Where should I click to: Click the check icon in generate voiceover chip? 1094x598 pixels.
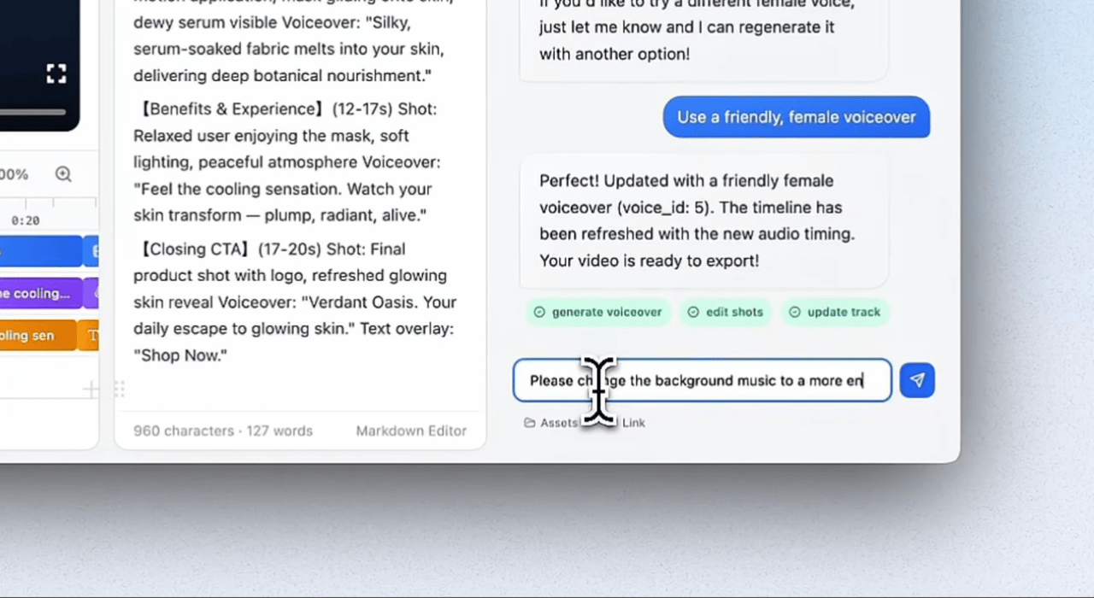point(539,313)
